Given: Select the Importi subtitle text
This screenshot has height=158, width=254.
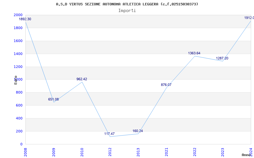Looking at the screenshot, I should coord(127,11).
